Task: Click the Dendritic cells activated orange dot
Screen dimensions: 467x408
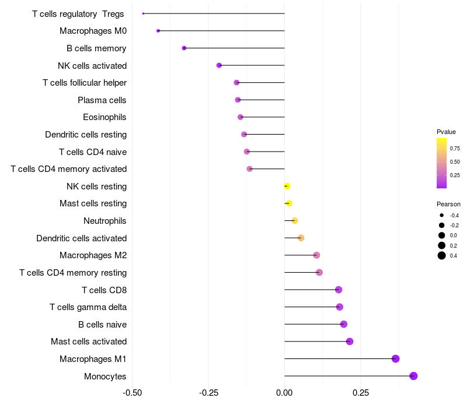Action: pyautogui.click(x=301, y=238)
